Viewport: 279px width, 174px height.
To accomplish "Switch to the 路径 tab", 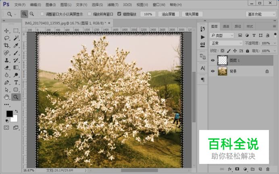I will coord(238,26).
